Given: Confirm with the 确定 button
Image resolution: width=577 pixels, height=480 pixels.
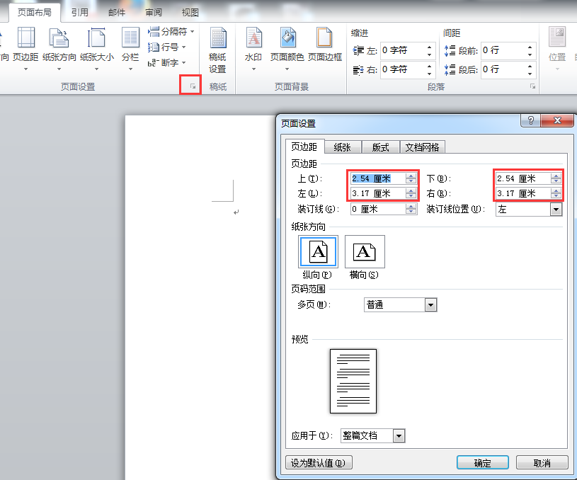Looking at the screenshot, I should pyautogui.click(x=483, y=463).
